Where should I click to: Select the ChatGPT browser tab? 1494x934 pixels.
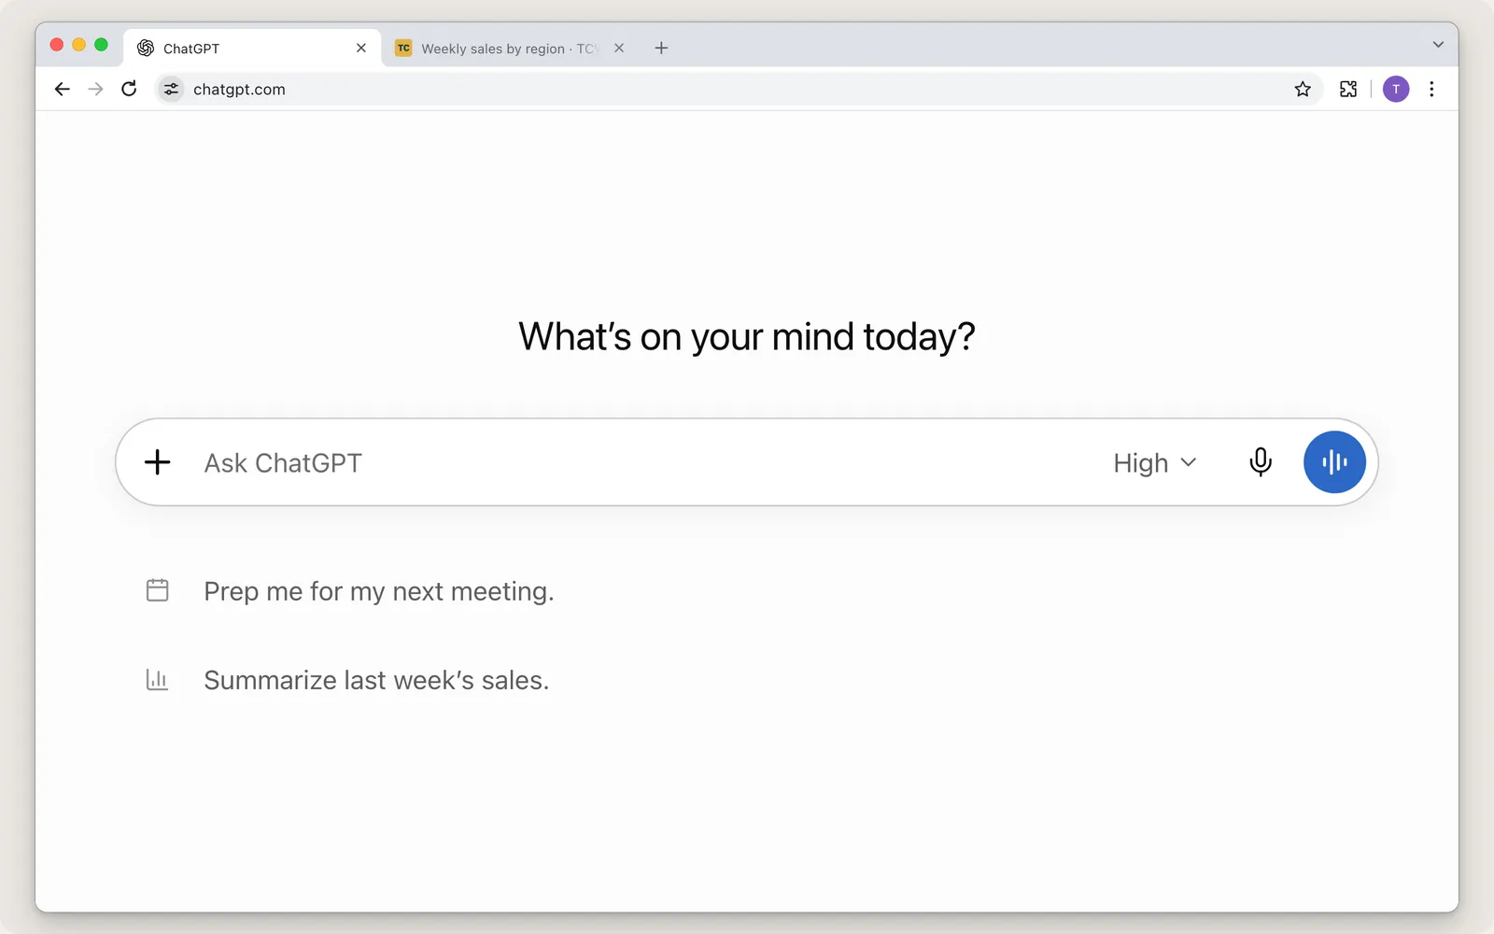(x=252, y=49)
